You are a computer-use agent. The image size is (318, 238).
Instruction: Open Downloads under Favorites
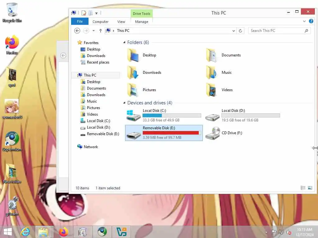96,56
